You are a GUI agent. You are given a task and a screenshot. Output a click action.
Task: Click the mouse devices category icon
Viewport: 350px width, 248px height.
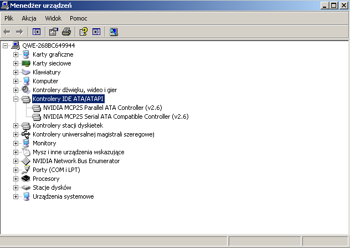pyautogui.click(x=26, y=152)
